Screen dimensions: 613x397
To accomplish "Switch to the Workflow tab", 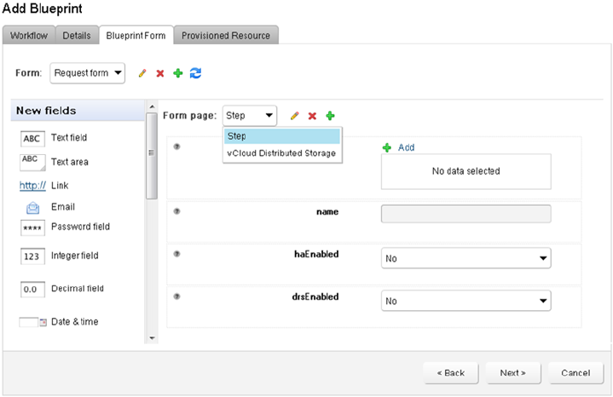I will (x=30, y=35).
